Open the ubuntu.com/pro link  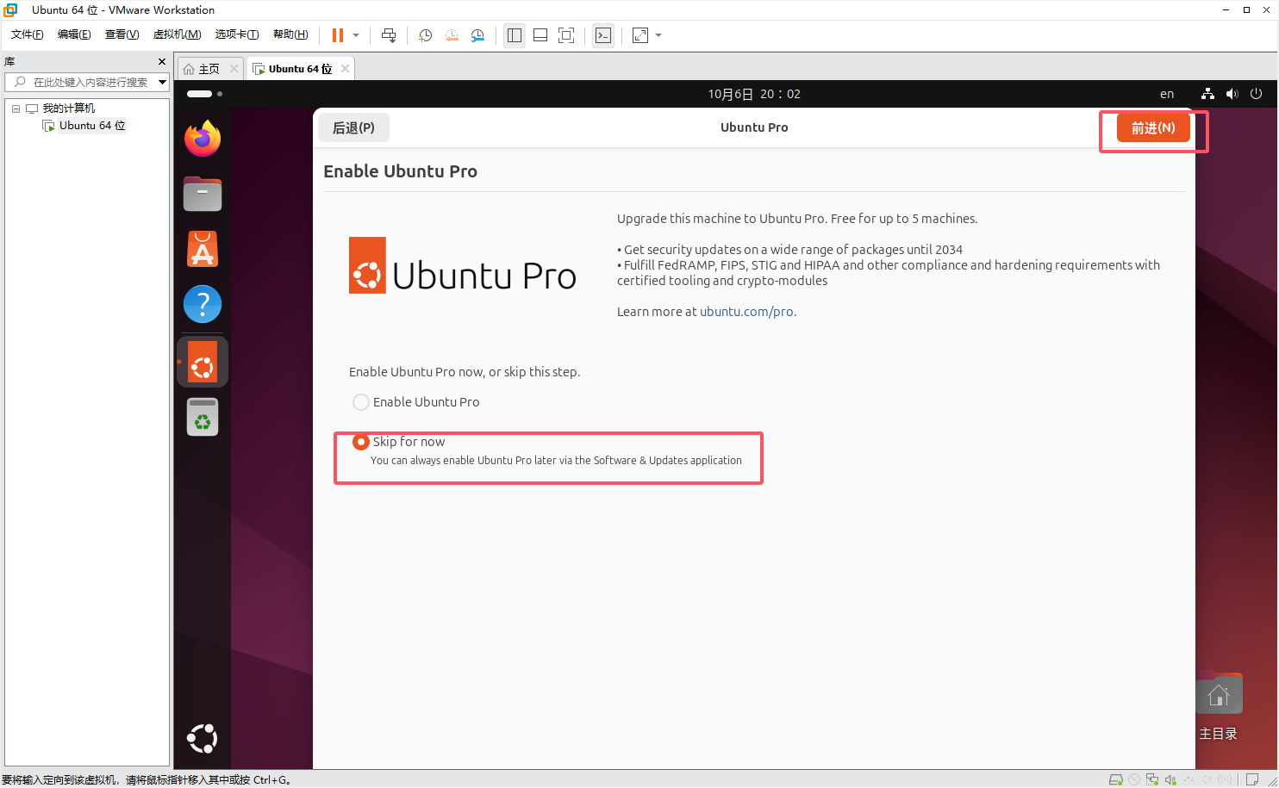[x=746, y=312]
